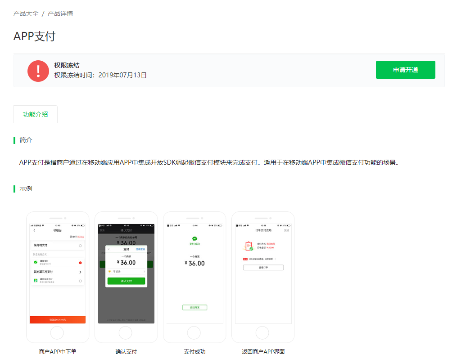Click the 简介 section heading

pos(26,140)
